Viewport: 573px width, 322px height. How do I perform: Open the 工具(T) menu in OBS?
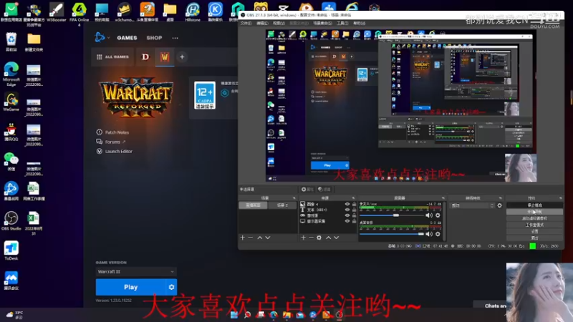(x=342, y=24)
